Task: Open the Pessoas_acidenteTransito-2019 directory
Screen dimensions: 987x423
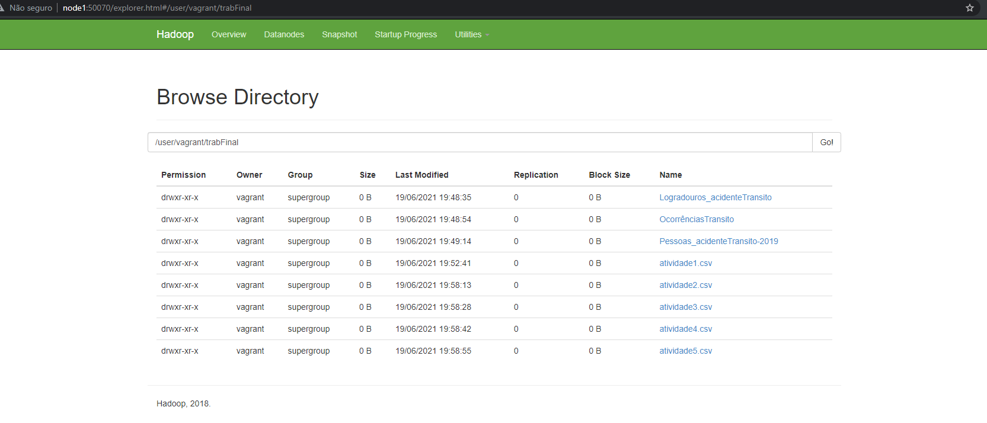Action: pyautogui.click(x=718, y=241)
